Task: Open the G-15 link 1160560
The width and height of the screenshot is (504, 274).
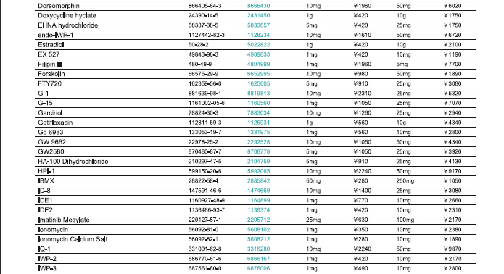Action: click(x=258, y=103)
